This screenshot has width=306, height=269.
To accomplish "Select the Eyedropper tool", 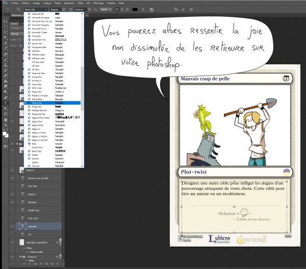I will click(6, 48).
